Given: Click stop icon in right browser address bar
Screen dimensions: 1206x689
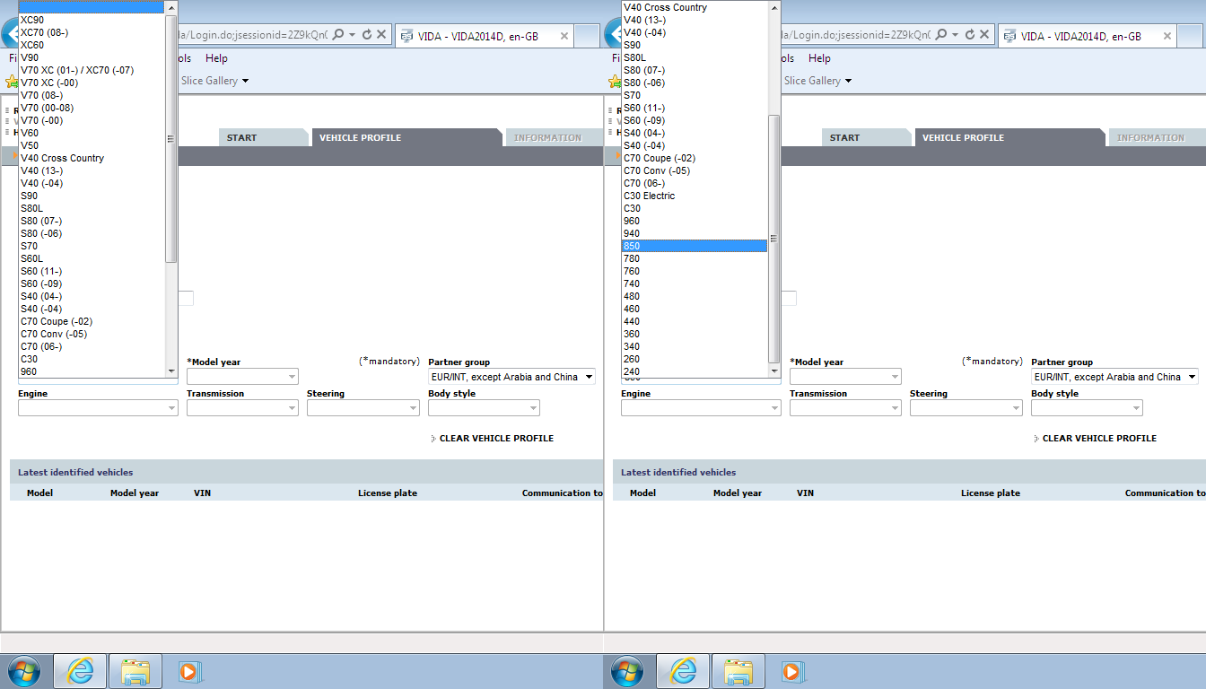Looking at the screenshot, I should pos(984,34).
